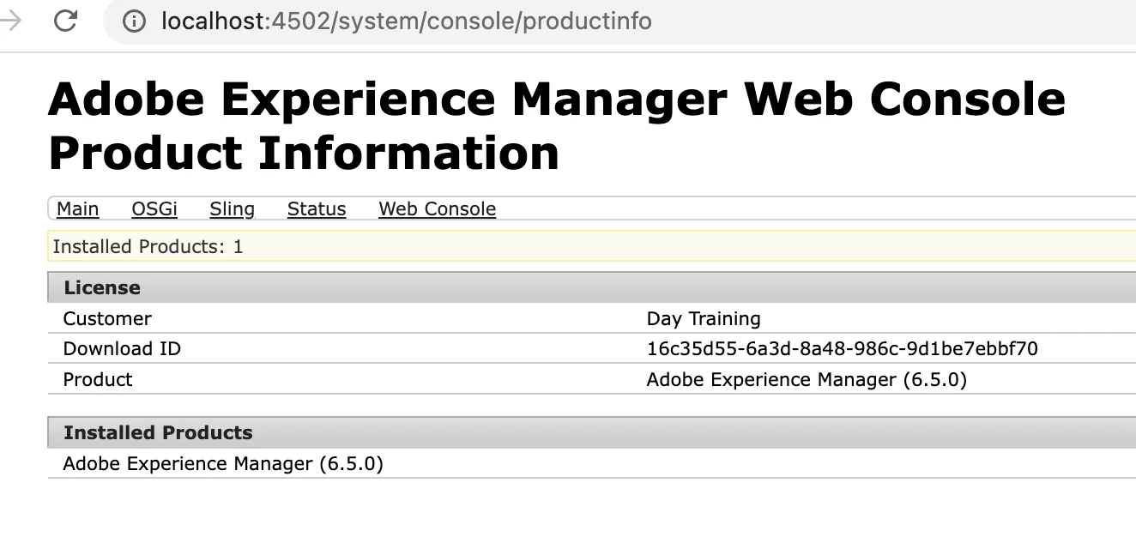Open the Web Console menu
The height and width of the screenshot is (549, 1136).
[x=438, y=209]
